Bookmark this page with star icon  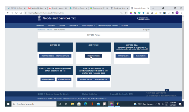point(126,13)
